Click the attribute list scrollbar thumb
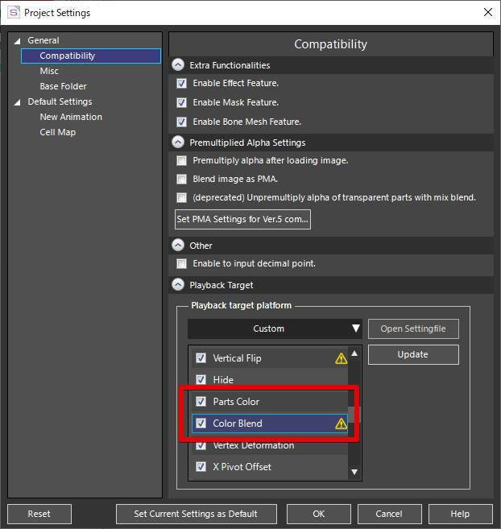Screen dimensions: 501x529 (354, 415)
